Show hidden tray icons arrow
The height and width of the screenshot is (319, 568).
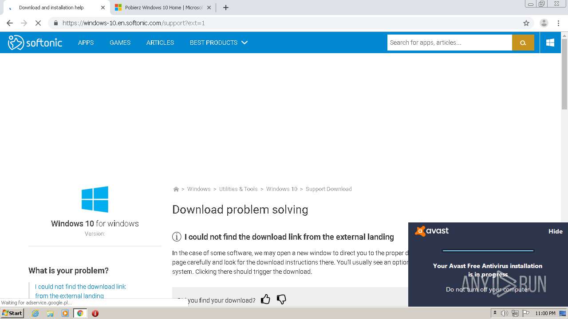(x=495, y=313)
